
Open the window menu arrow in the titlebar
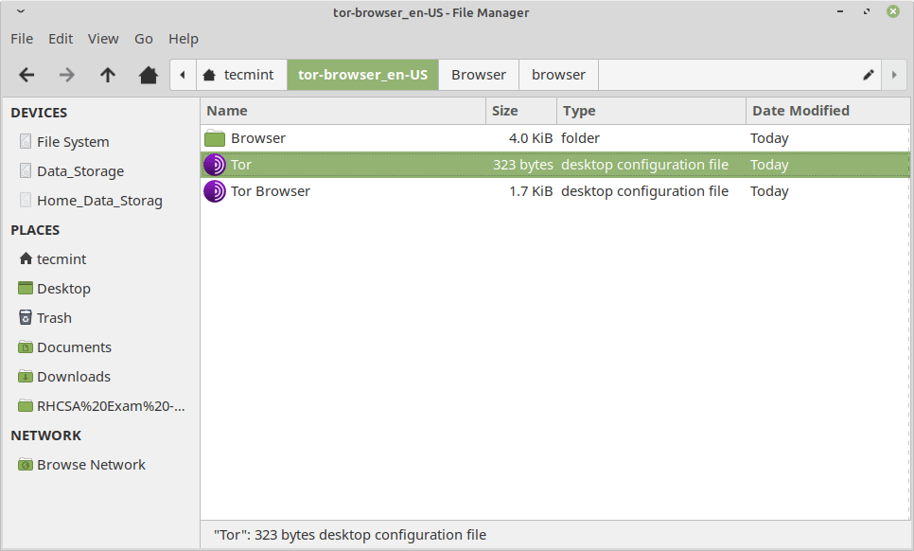pos(21,11)
